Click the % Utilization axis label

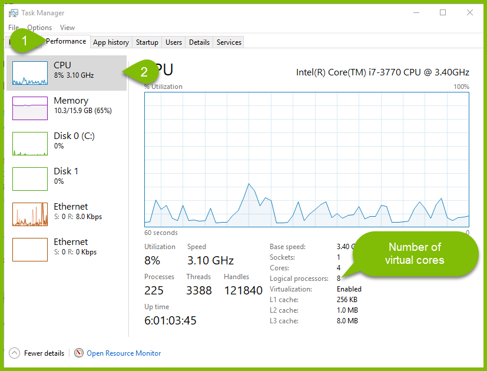pyautogui.click(x=163, y=87)
